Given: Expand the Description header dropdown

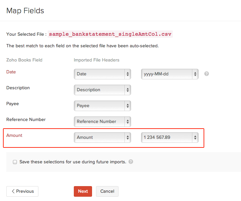Looking at the screenshot, I should point(102,90).
